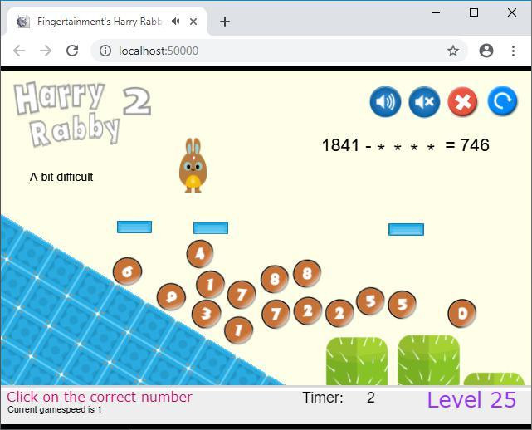Click the 'Click on the correct number' text
The height and width of the screenshot is (430, 532).
(100, 397)
